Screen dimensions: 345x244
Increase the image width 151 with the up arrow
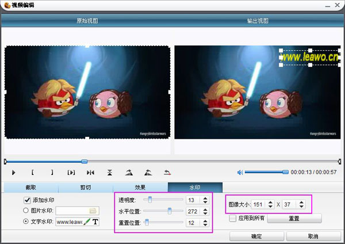270,203
